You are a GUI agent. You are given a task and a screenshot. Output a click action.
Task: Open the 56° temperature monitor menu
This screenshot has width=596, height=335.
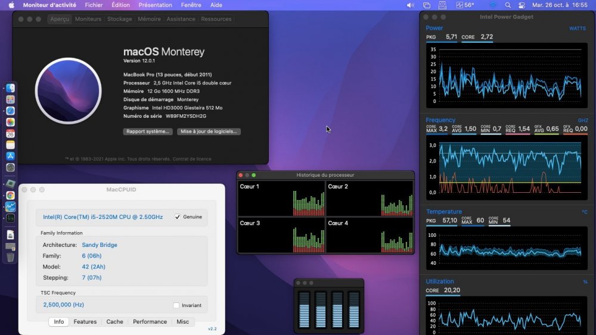pyautogui.click(x=465, y=5)
